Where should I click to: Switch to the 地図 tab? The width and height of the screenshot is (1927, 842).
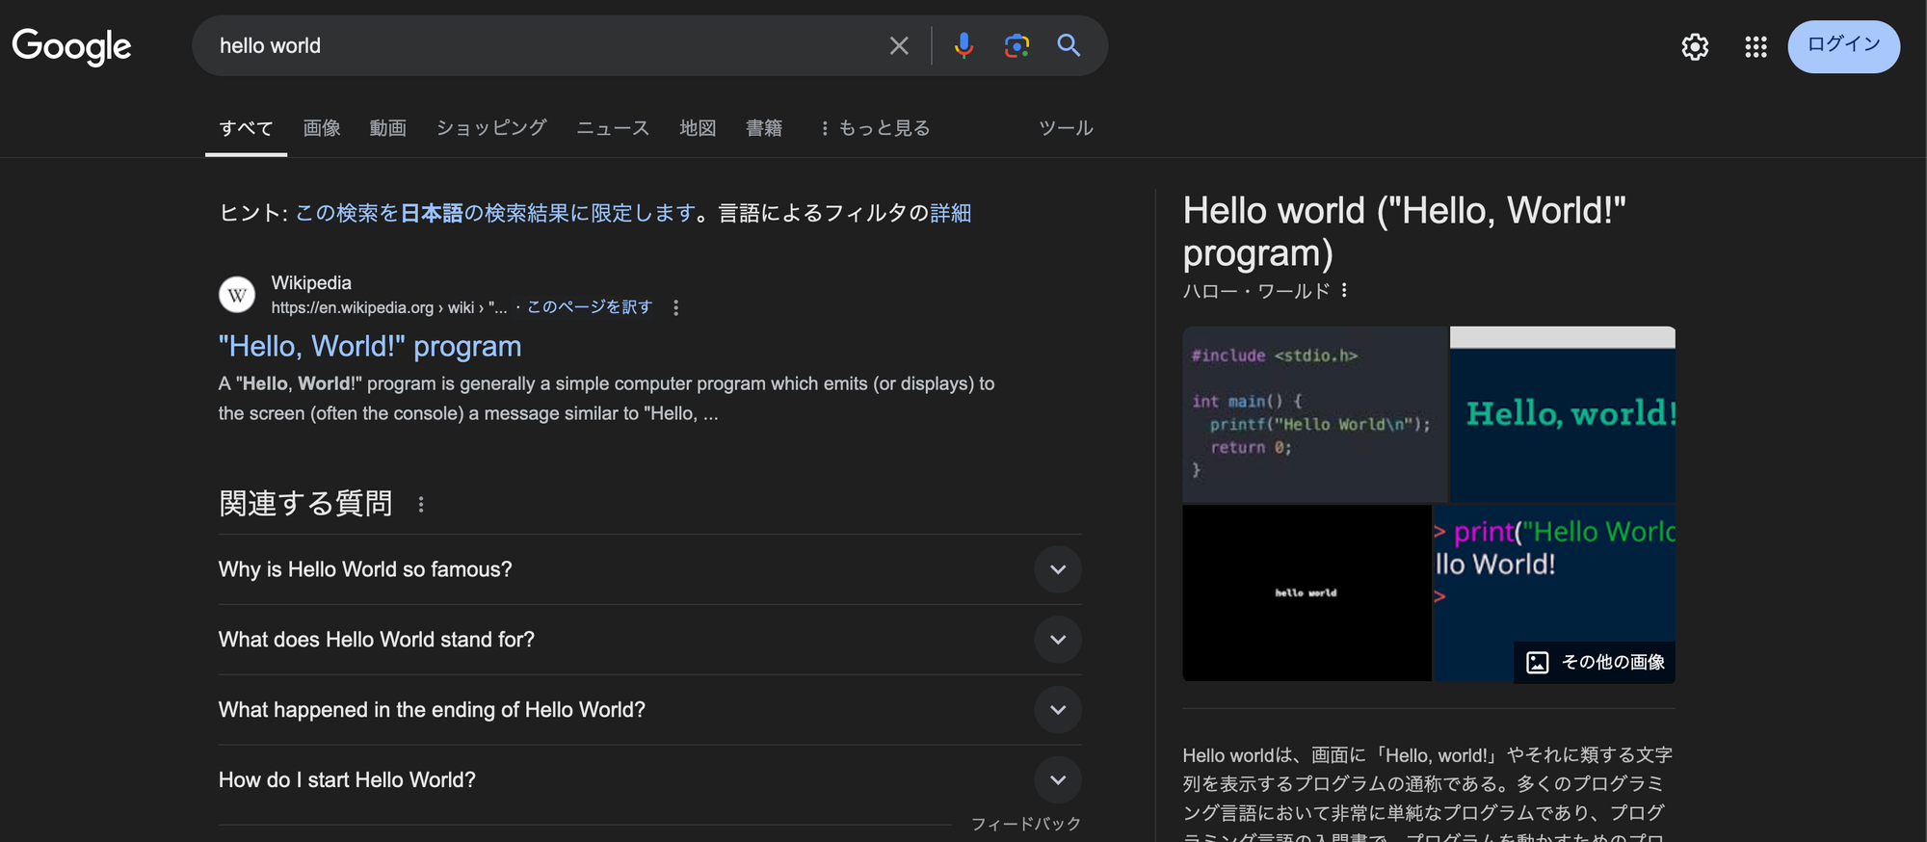[698, 128]
